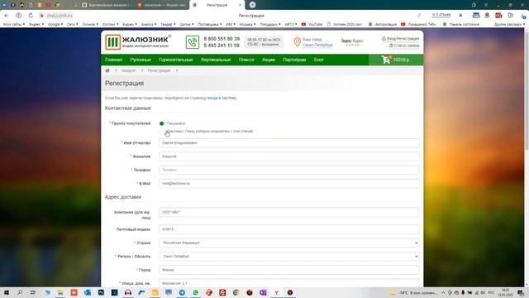Open the Плиссе menu item
Image resolution: width=529 pixels, height=298 pixels.
click(246, 60)
